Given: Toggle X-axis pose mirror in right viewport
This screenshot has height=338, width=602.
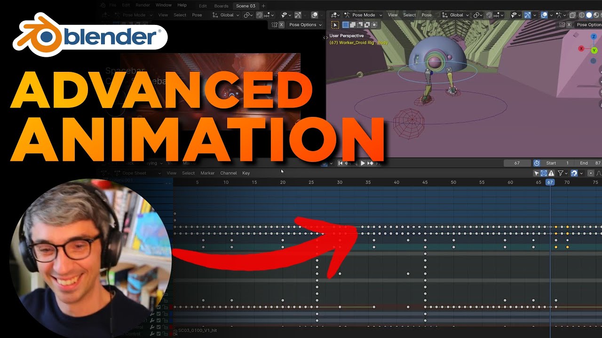Looking at the screenshot, I should pyautogui.click(x=569, y=25).
